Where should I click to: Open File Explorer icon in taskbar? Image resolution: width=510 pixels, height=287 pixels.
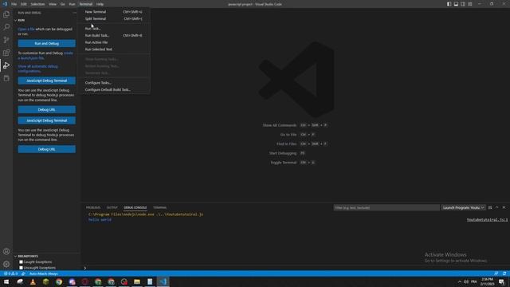(137, 281)
